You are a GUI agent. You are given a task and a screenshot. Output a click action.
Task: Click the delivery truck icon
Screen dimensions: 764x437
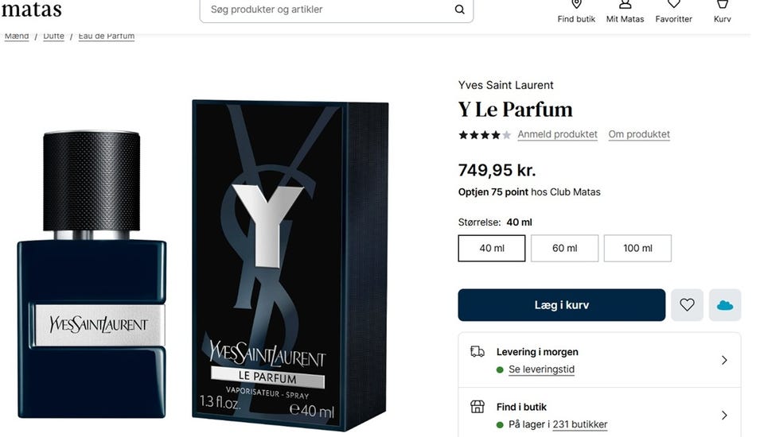pyautogui.click(x=477, y=351)
